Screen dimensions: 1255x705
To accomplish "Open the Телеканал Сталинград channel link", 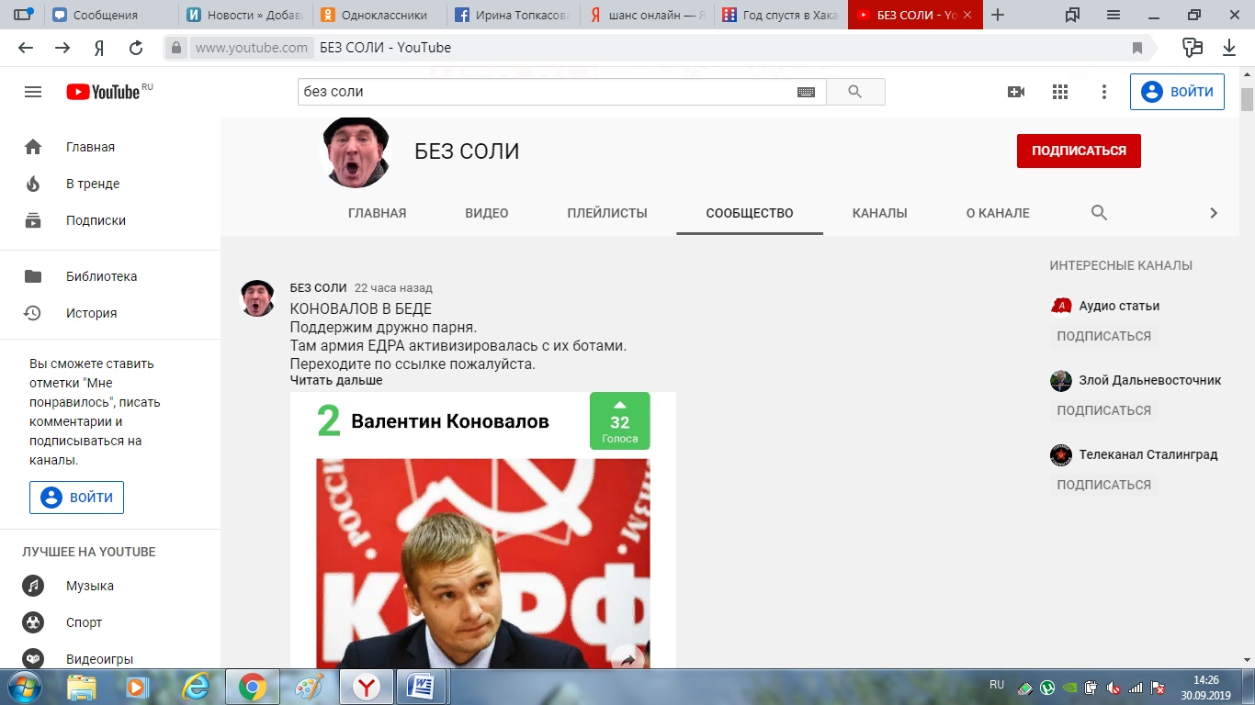I will pos(1148,454).
